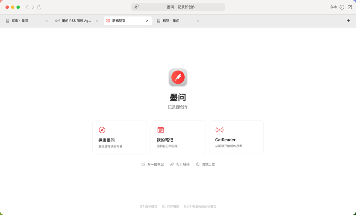The height and width of the screenshot is (215, 356).
Task: Switch to the 标签 · 墨问 tab
Action: pyautogui.click(x=178, y=21)
